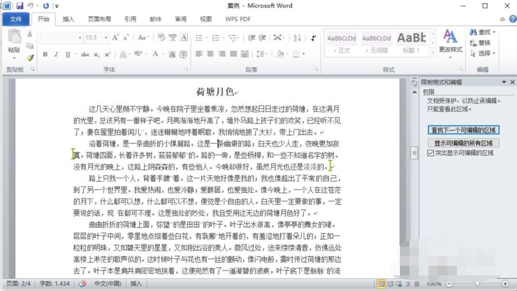Switch to Full Screen Reading view
This screenshot has width=517, height=291.
point(390,284)
